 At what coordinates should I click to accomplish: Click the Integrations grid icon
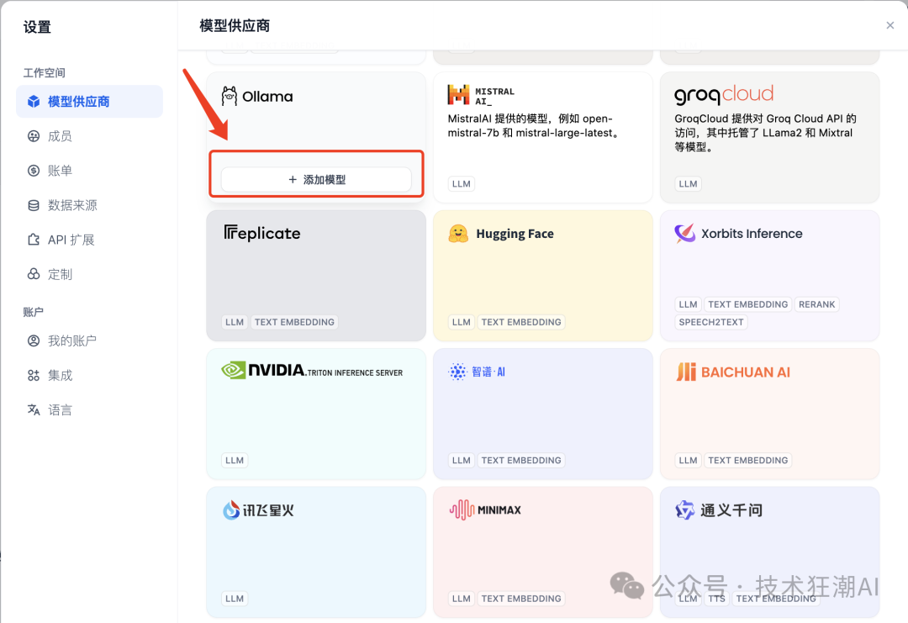34,375
